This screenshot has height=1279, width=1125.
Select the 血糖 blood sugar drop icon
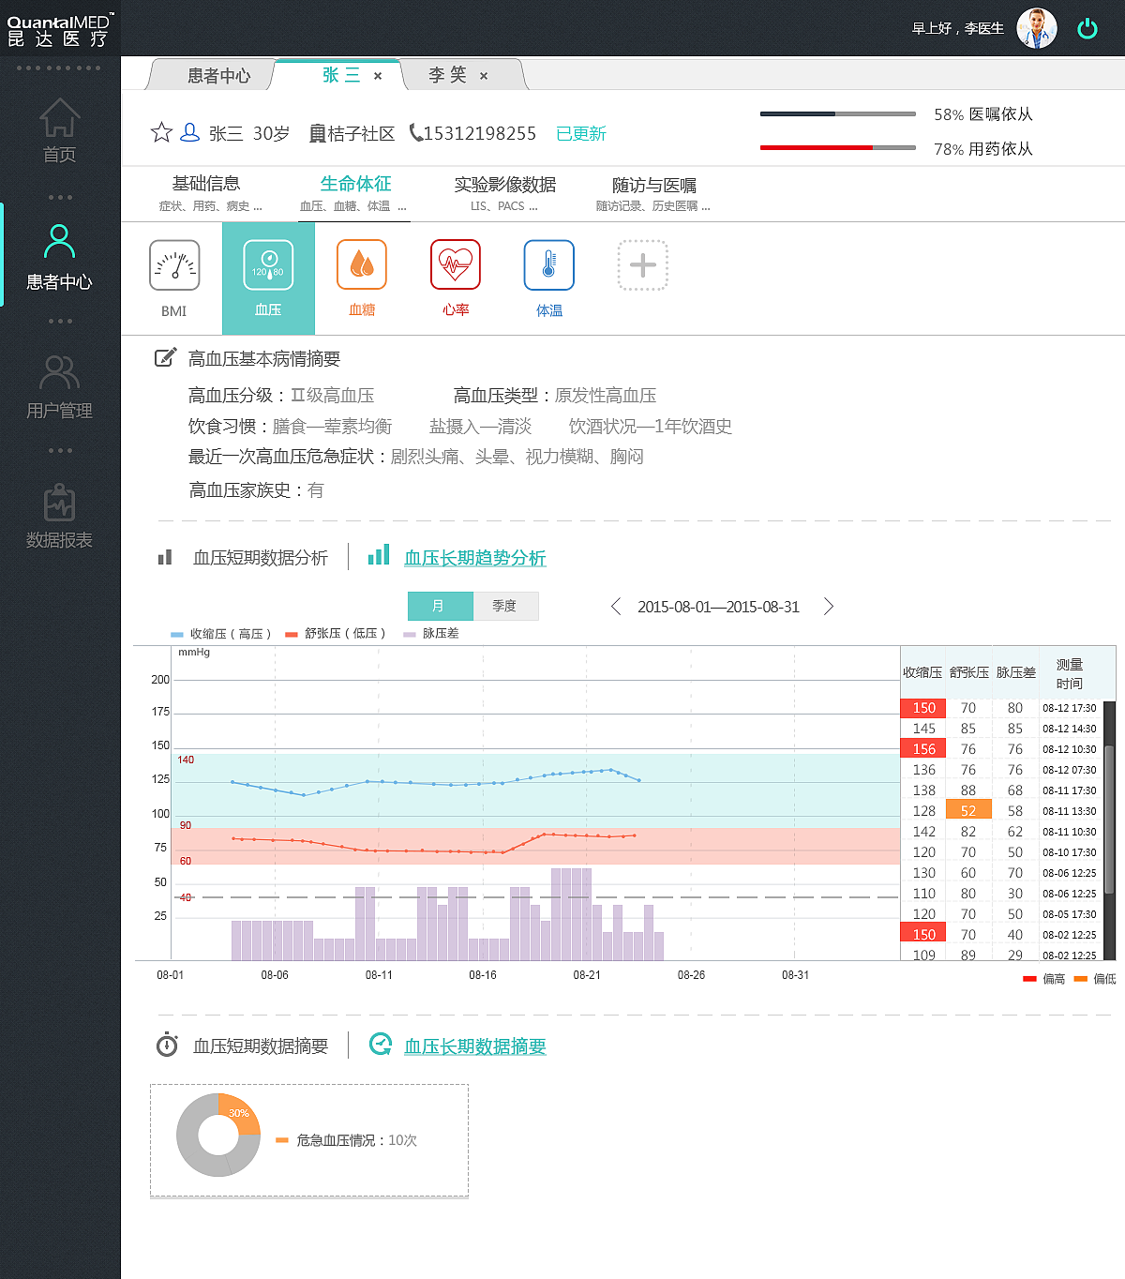click(362, 265)
